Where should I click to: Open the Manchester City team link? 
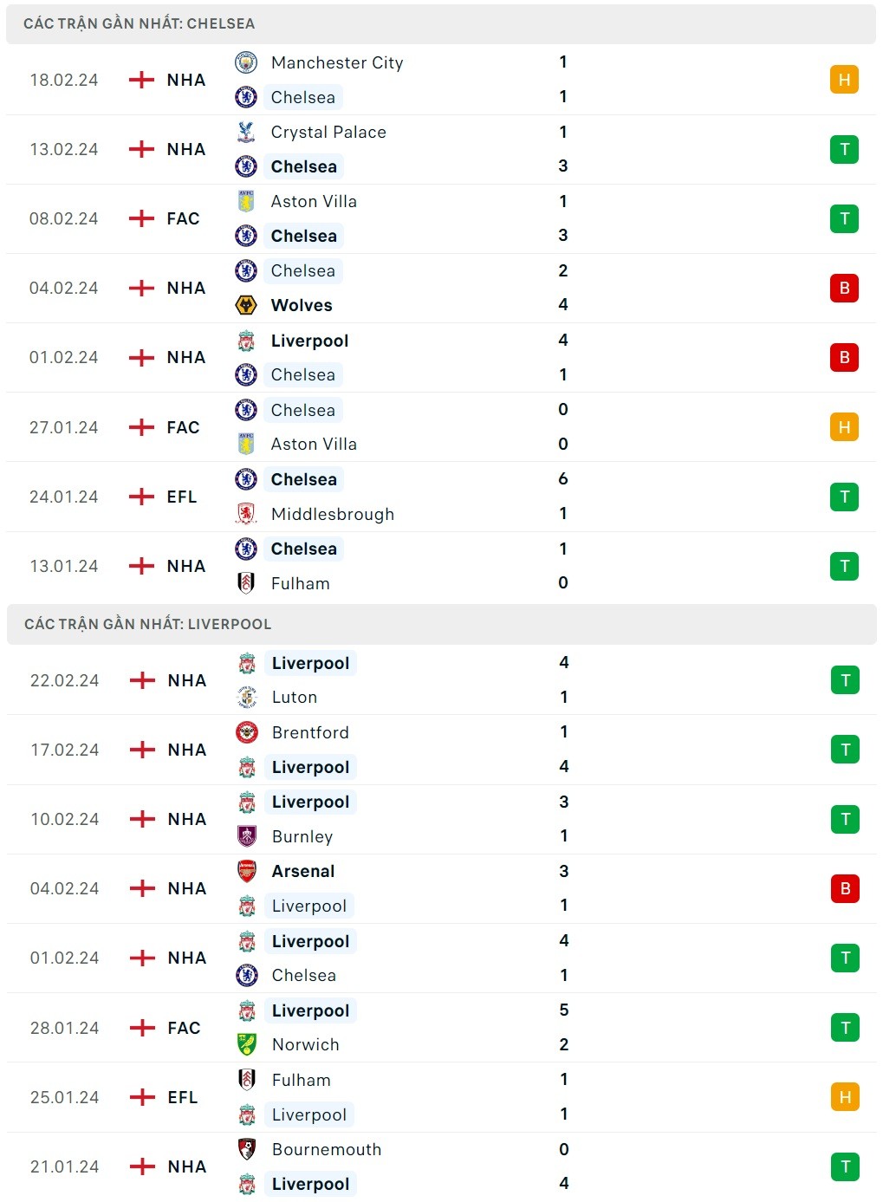tap(337, 62)
